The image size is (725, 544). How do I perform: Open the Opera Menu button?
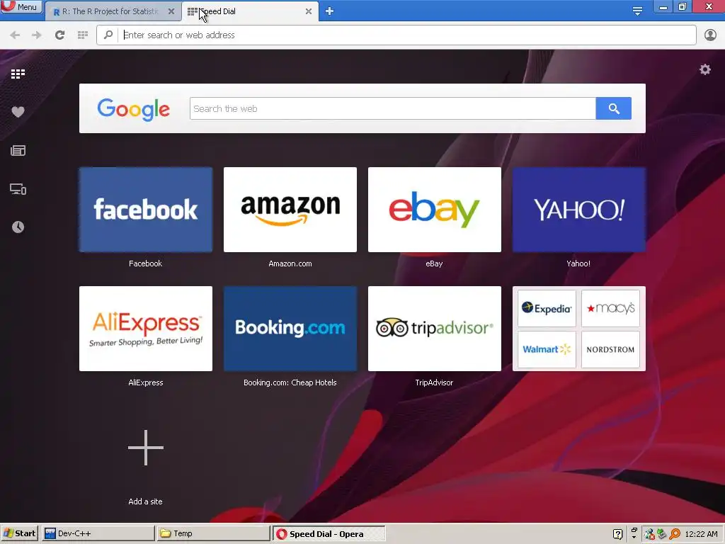click(21, 6)
